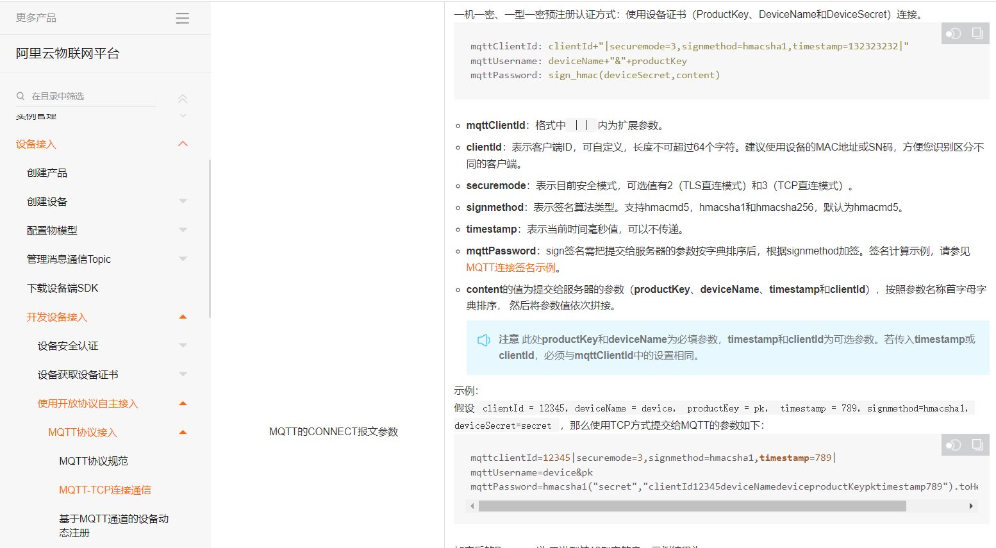Open 设备安全认证 in the sidebar
This screenshot has width=996, height=548.
[68, 346]
